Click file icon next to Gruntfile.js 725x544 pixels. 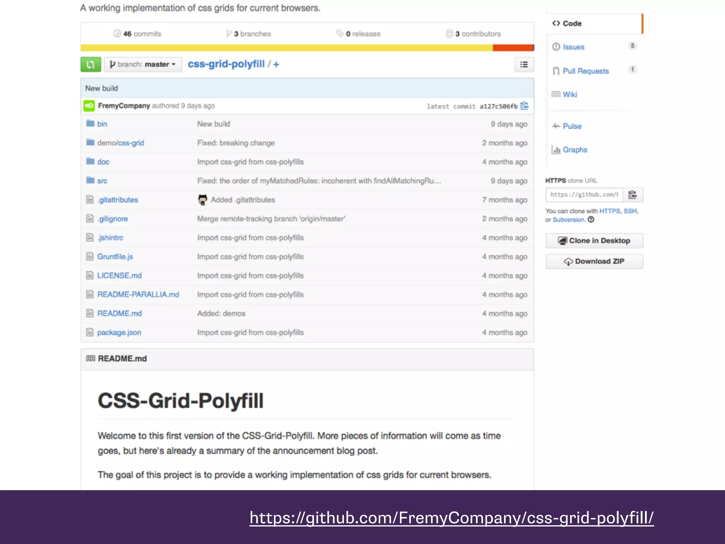[x=90, y=256]
